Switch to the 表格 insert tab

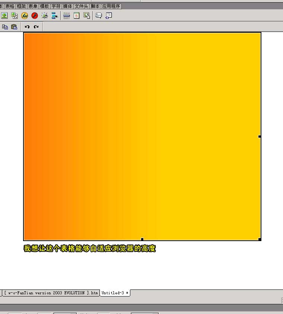[x=10, y=6]
